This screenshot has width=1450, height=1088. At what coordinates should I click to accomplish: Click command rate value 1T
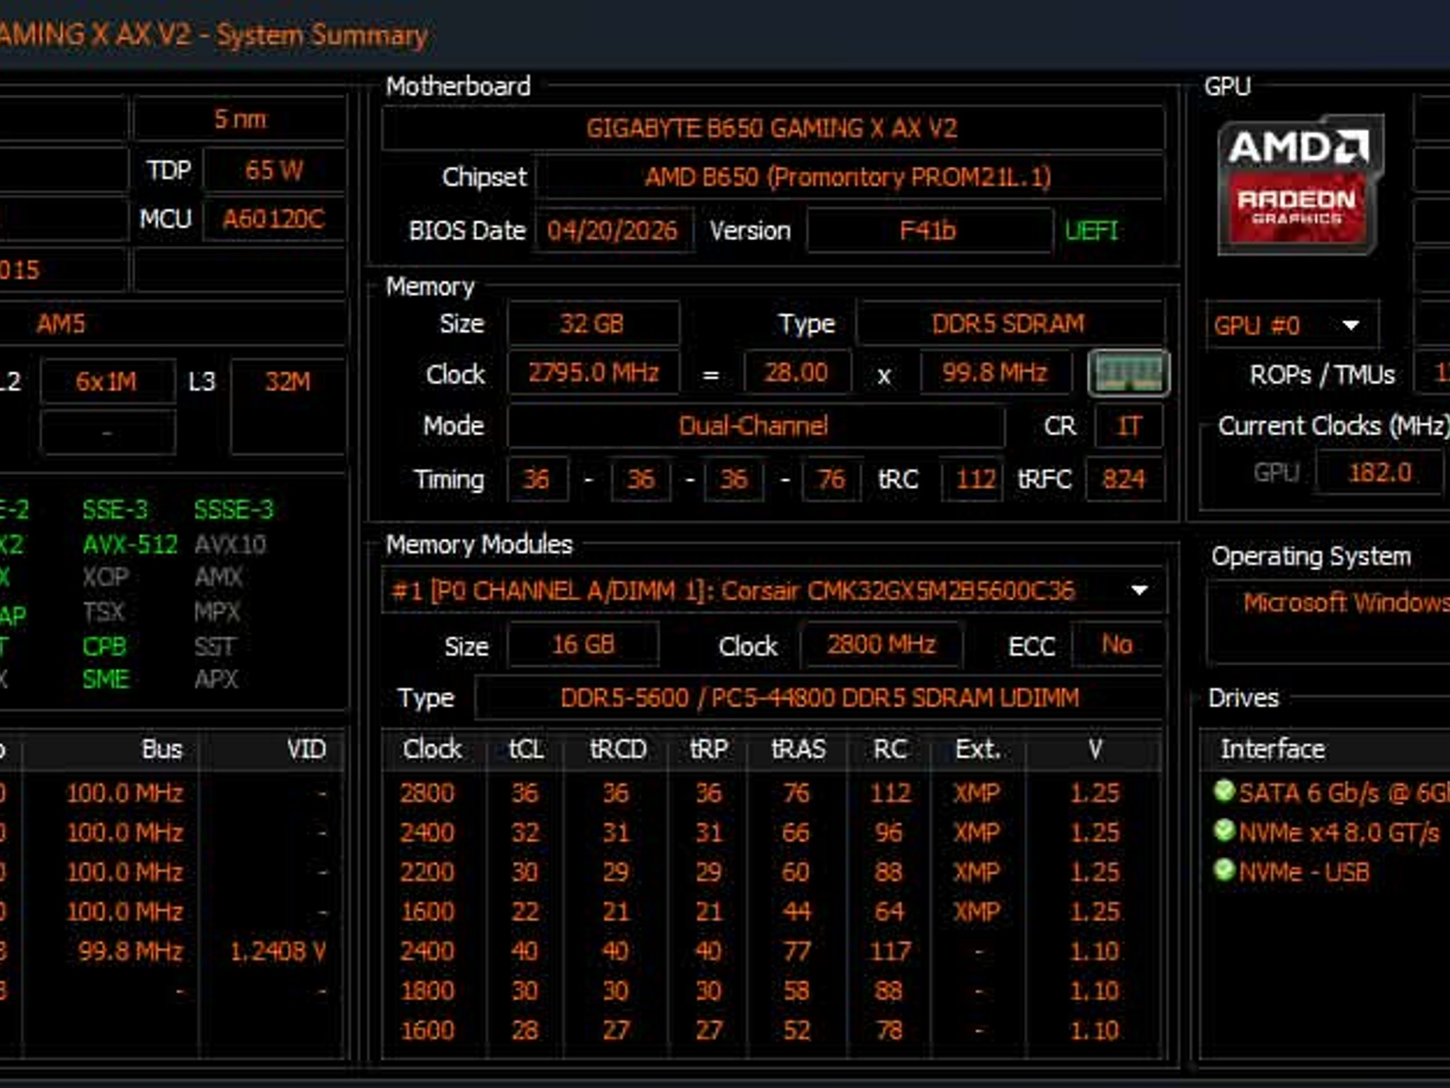1129,426
